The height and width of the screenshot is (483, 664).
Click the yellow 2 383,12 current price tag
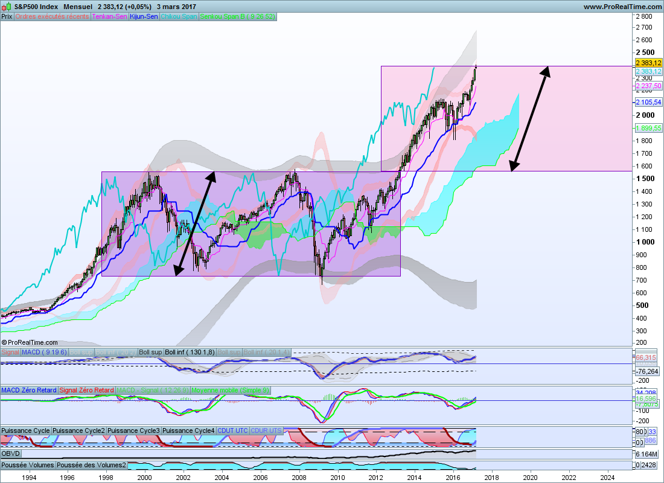click(648, 63)
